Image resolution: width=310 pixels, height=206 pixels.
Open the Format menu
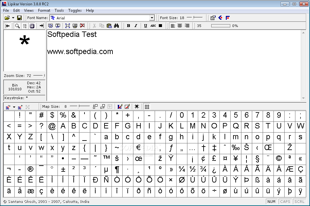[44, 10]
